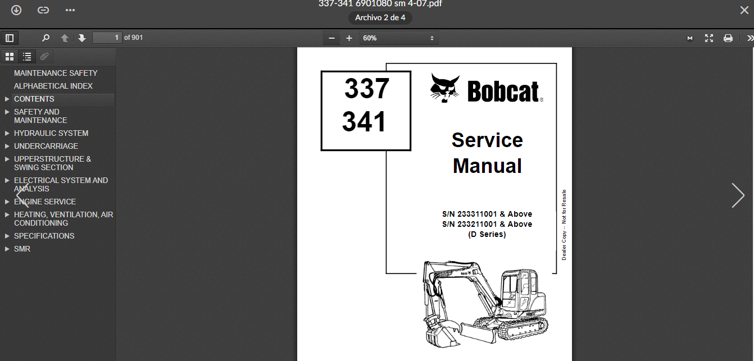Click the S/N 233211001 & Above text

[x=487, y=224]
